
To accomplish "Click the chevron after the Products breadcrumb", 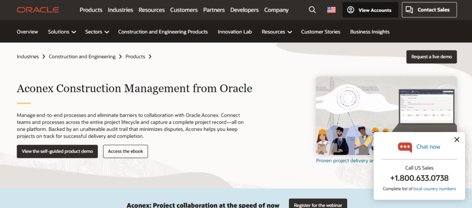I will pyautogui.click(x=150, y=56).
